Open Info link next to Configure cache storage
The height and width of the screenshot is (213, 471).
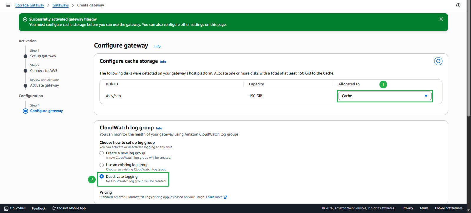[x=163, y=62]
